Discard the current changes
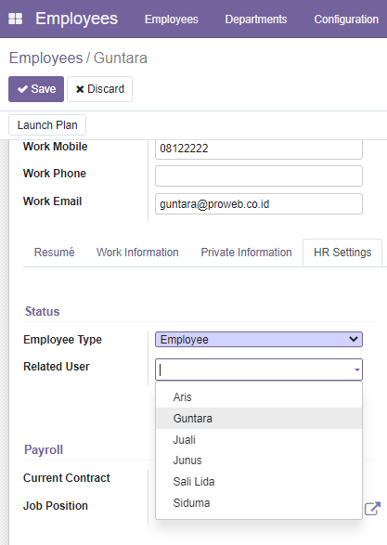Screen dimensions: 387x545 tap(99, 89)
